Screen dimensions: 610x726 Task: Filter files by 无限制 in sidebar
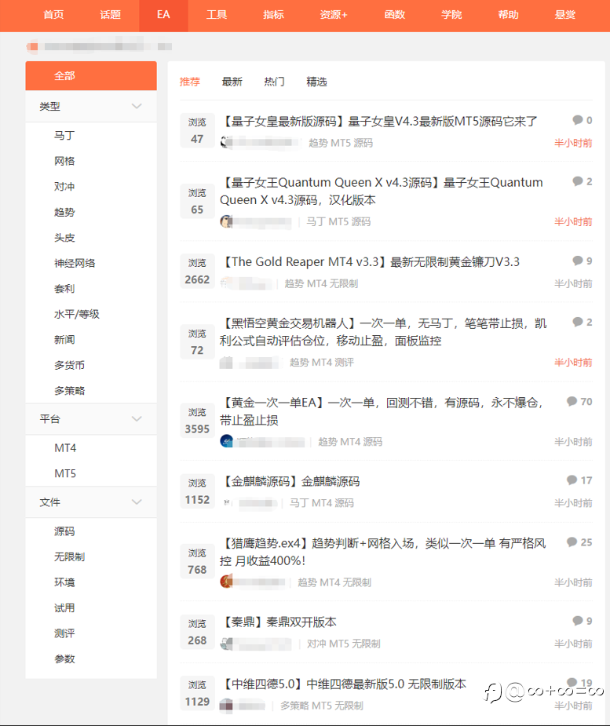[x=69, y=556]
